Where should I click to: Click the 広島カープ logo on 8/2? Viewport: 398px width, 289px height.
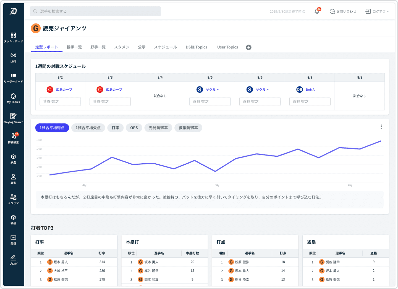50,89
